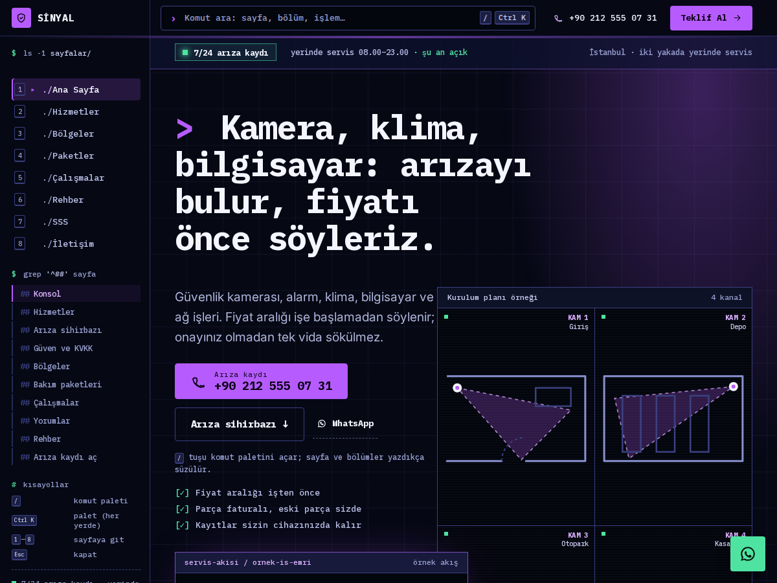The width and height of the screenshot is (777, 583).
Task: Open ./Rehber page
Action: [x=76, y=200]
